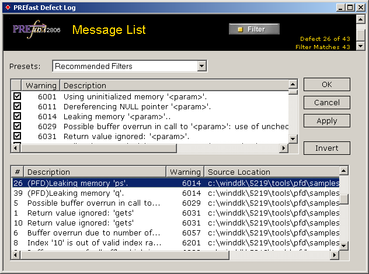Viewport: 369px width, 274px height.
Task: Uncheck warning 6031 Return value ignored checkbox
Action: 17,136
